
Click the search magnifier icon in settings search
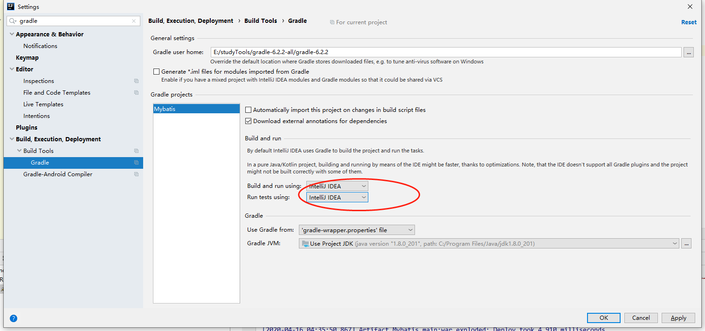click(13, 21)
